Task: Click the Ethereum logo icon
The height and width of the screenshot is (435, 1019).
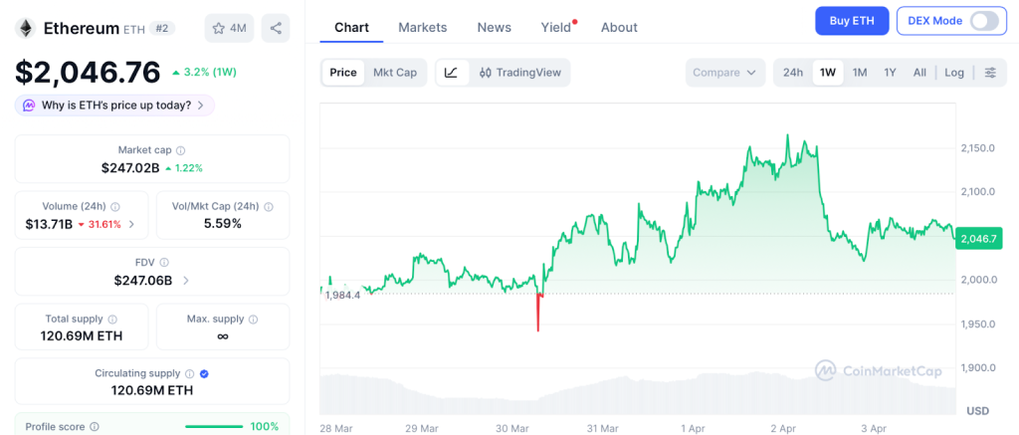Action: coord(26,28)
